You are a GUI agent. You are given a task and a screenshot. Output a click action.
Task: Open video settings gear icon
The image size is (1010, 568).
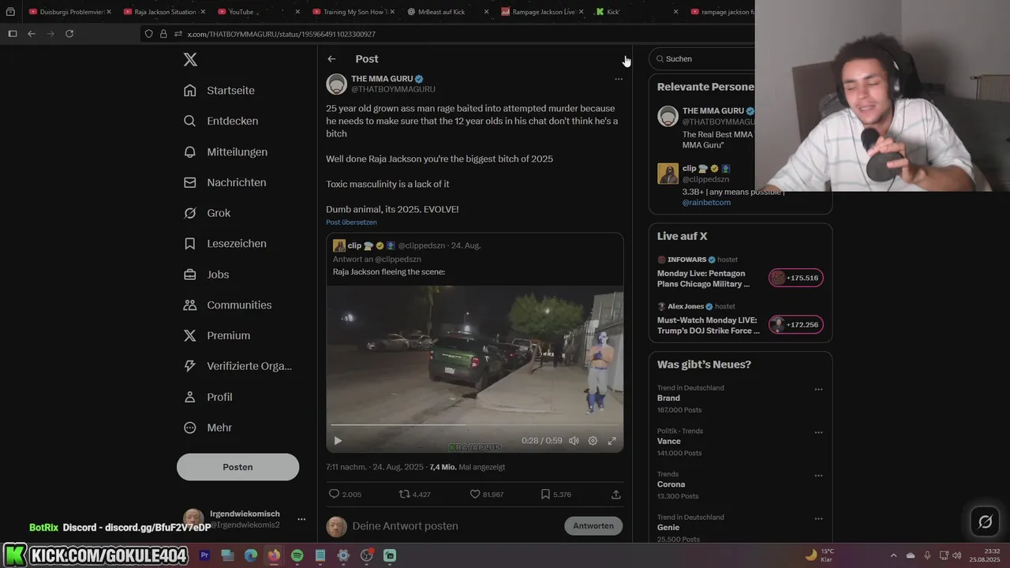point(593,441)
